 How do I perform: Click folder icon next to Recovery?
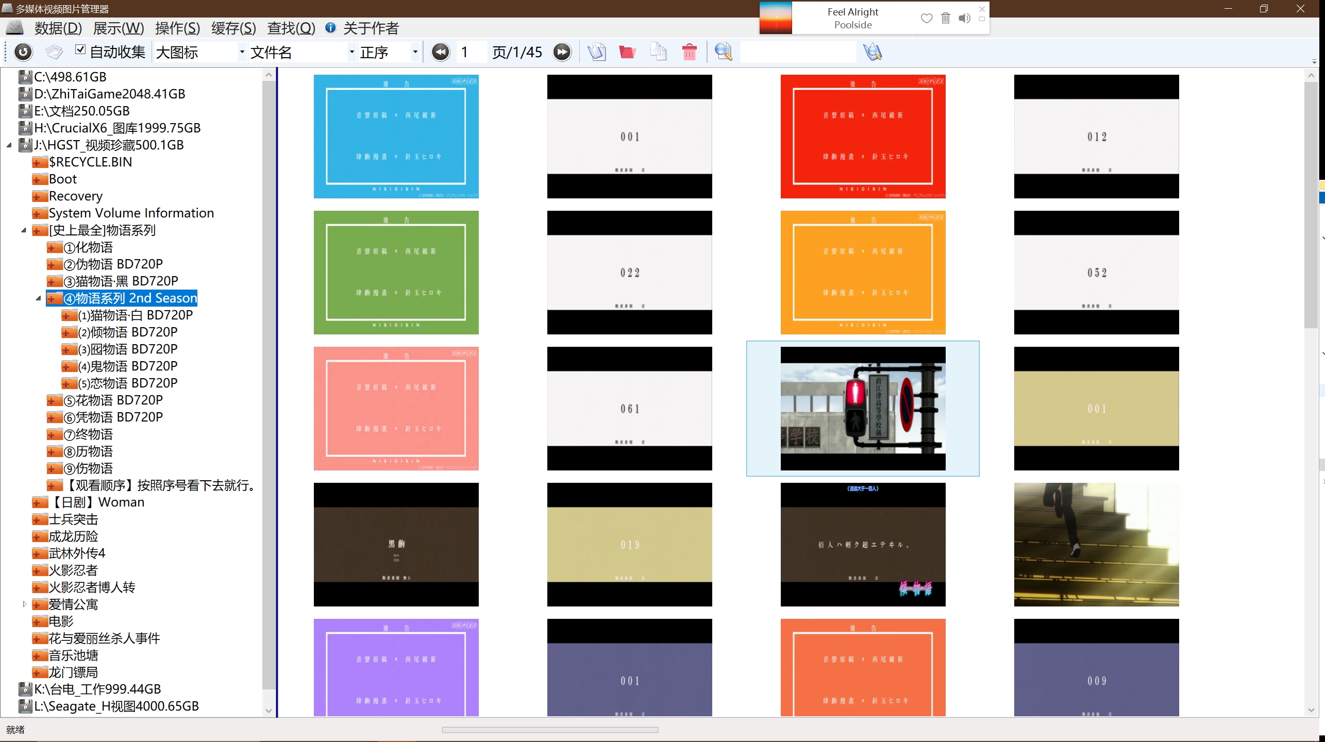(40, 196)
